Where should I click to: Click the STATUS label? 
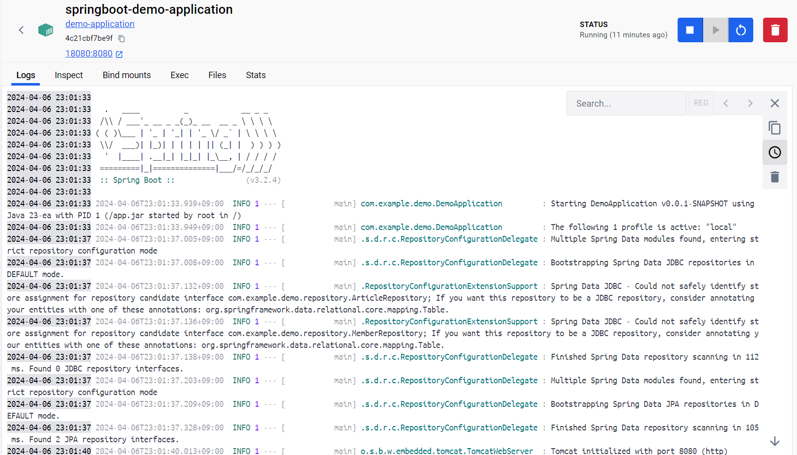(594, 25)
